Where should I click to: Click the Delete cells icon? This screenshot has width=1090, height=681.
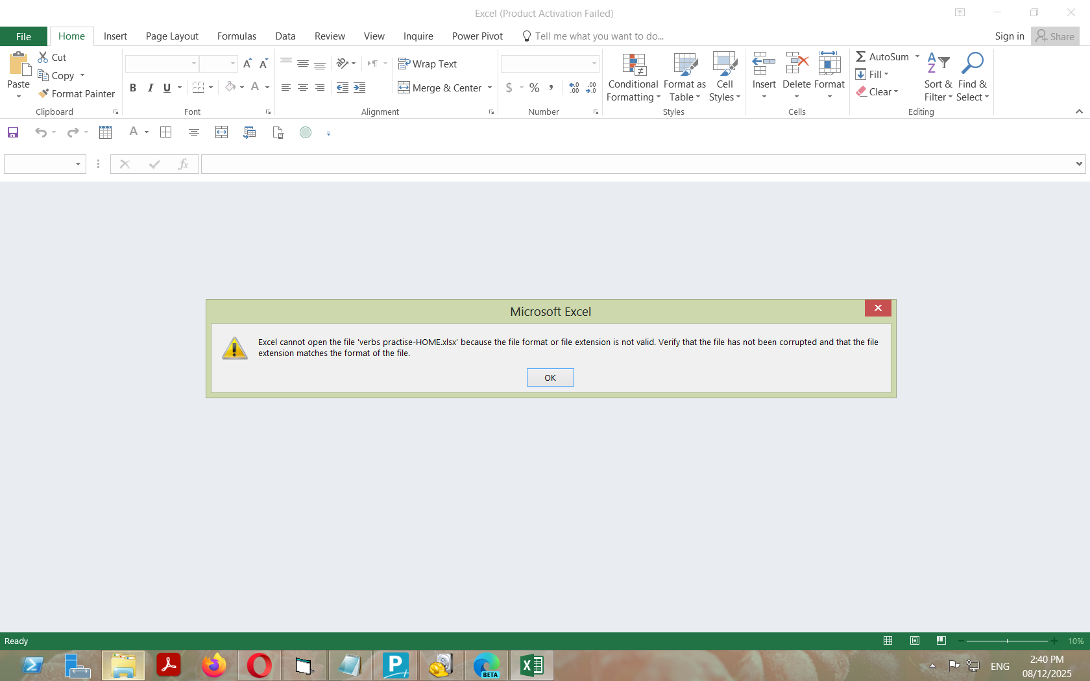tap(797, 63)
